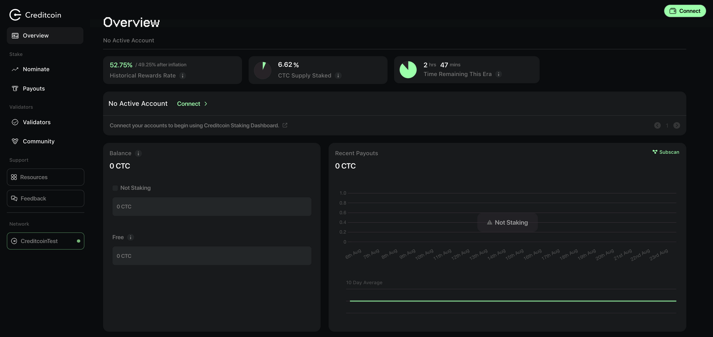Show info for Time Remaining This Era
The width and height of the screenshot is (713, 337).
click(499, 74)
